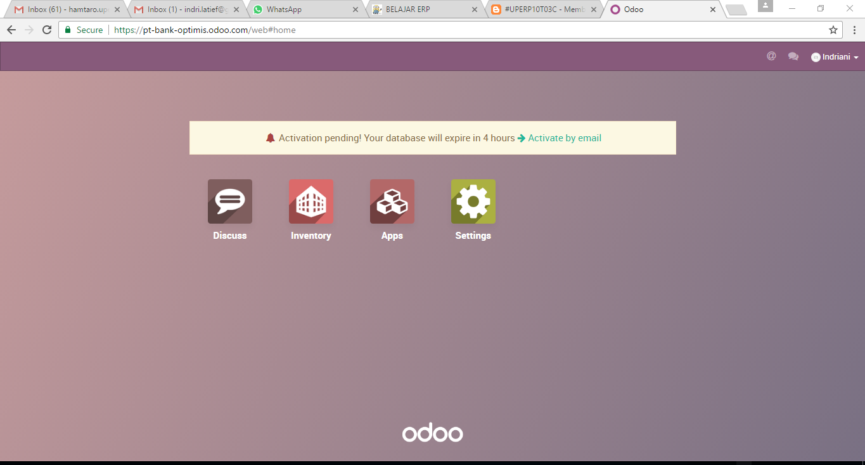This screenshot has width=865, height=465.
Task: Open the Inventory app
Action: [x=311, y=201]
